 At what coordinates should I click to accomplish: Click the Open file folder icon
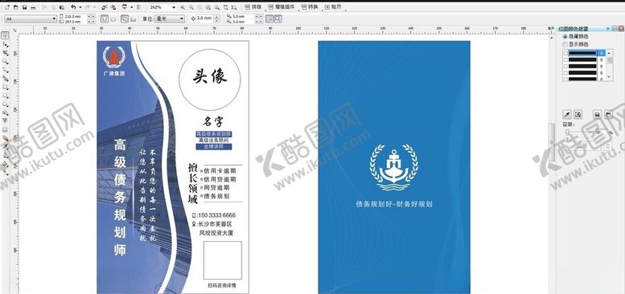pos(16,7)
